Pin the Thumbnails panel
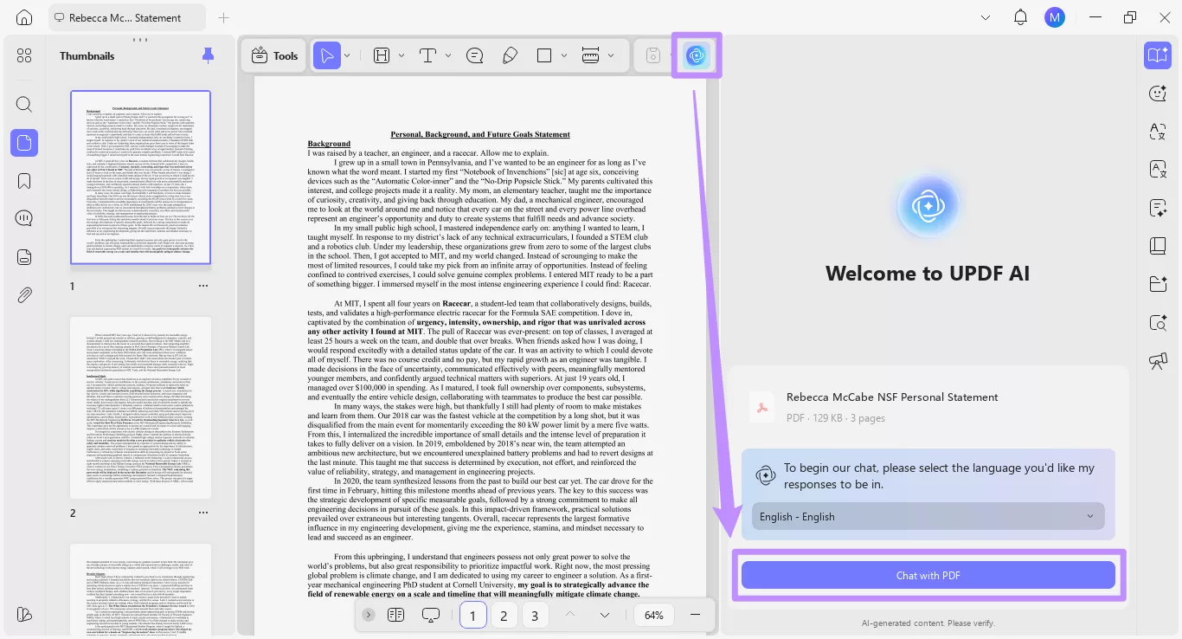 click(208, 55)
